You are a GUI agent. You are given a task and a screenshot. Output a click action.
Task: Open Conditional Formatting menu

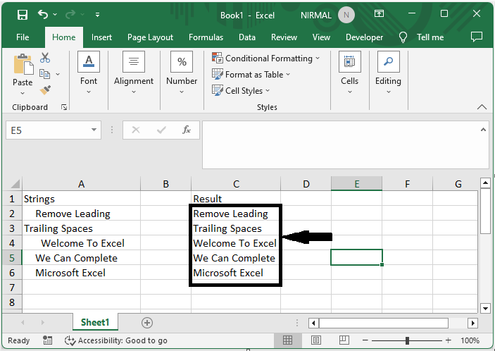266,58
